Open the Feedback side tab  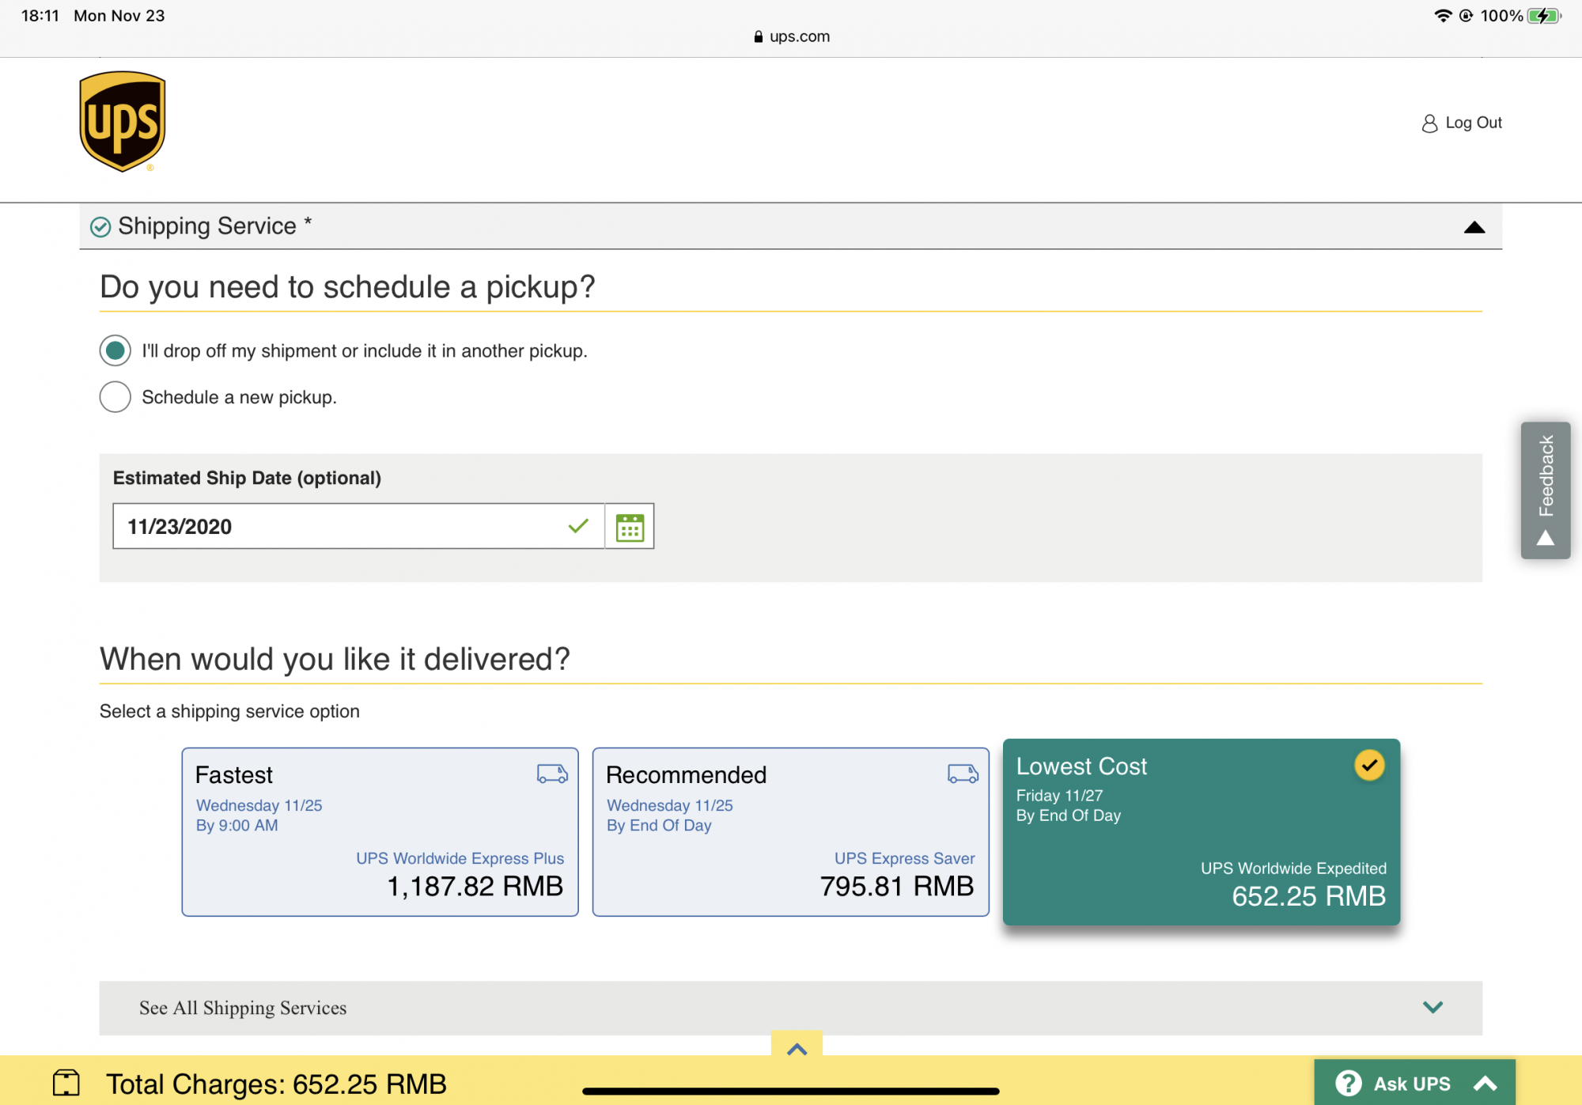pyautogui.click(x=1545, y=490)
